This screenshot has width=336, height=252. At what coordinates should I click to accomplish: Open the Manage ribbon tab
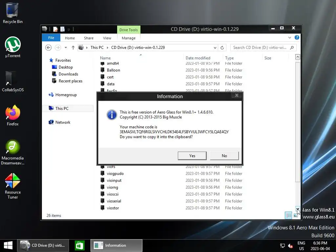tap(129, 38)
